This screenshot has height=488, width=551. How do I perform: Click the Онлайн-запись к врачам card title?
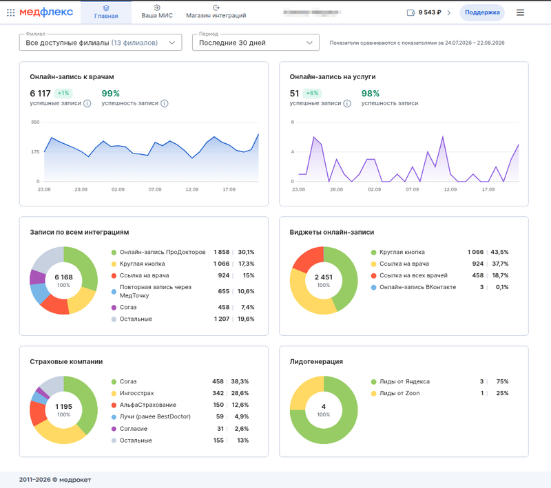click(x=72, y=77)
